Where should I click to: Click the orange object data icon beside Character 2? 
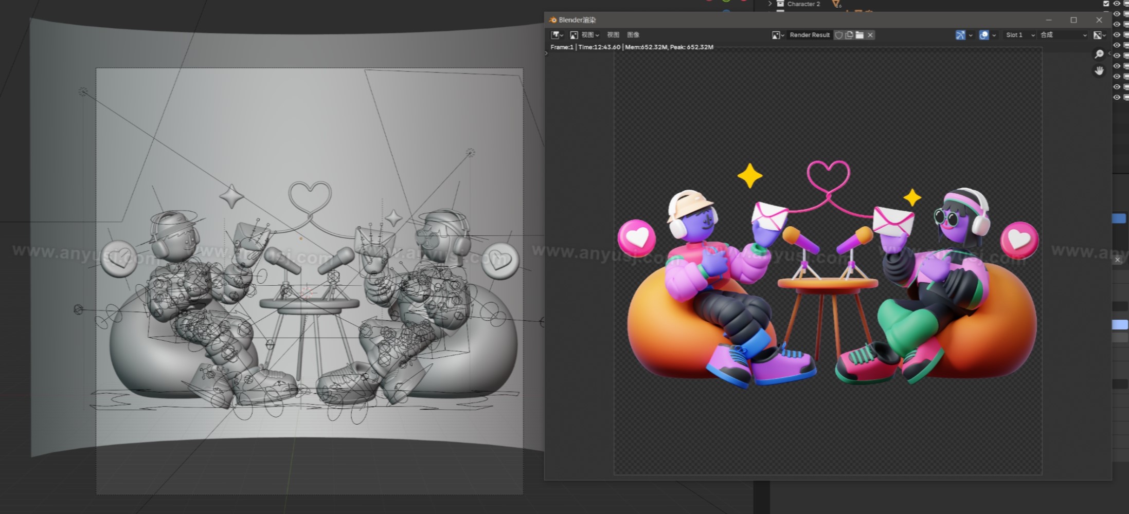coord(837,4)
